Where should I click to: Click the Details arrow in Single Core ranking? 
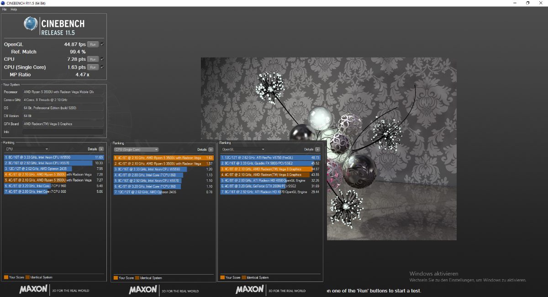(211, 149)
